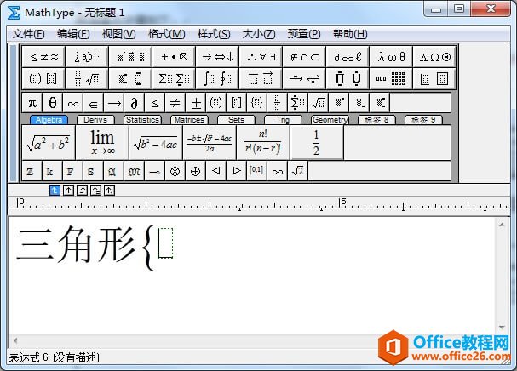Screen dimensions: 517x371
Task: Open the relational symbols palette (≤≠≈)
Action: (x=43, y=57)
